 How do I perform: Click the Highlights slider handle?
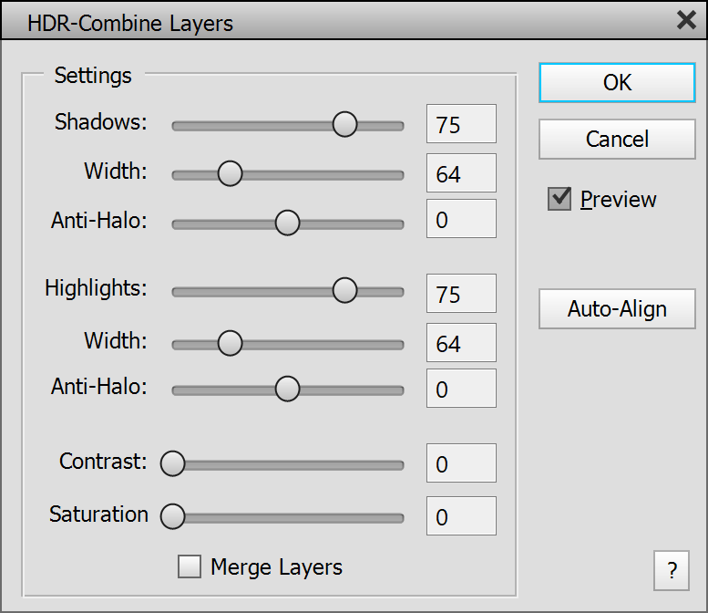coord(344,290)
